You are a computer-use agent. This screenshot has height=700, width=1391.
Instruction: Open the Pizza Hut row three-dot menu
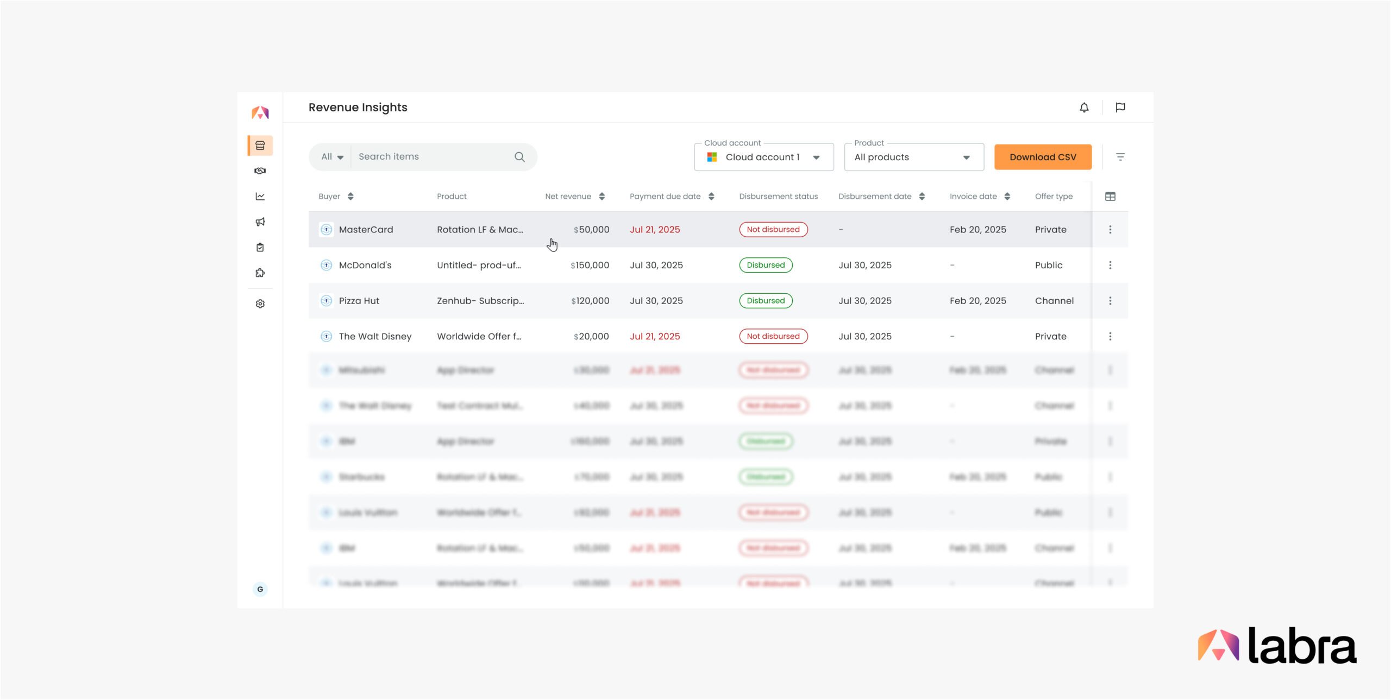pyautogui.click(x=1110, y=301)
